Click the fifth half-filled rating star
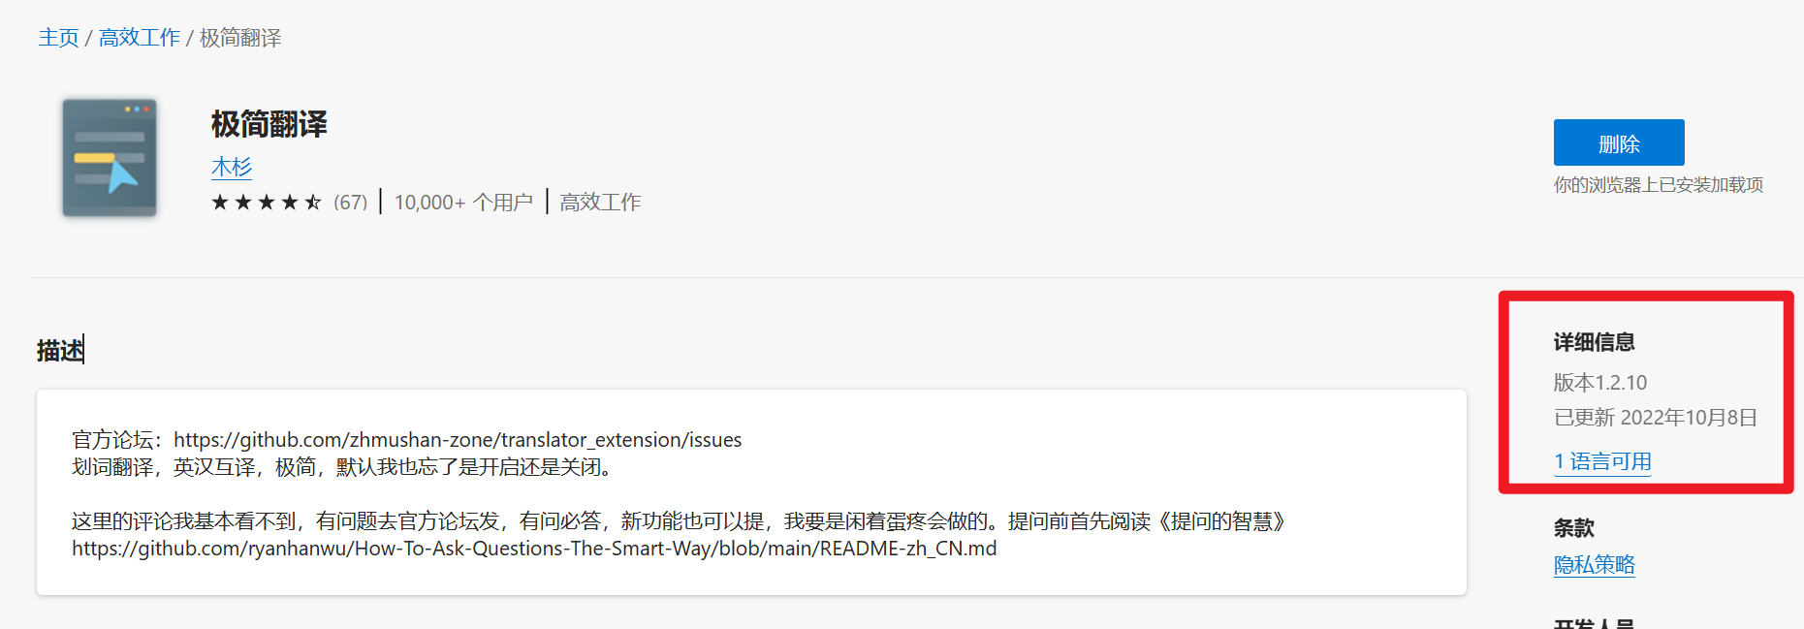The width and height of the screenshot is (1804, 629). pyautogui.click(x=312, y=201)
